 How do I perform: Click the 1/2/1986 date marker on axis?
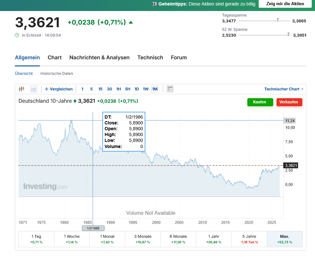[93, 228]
